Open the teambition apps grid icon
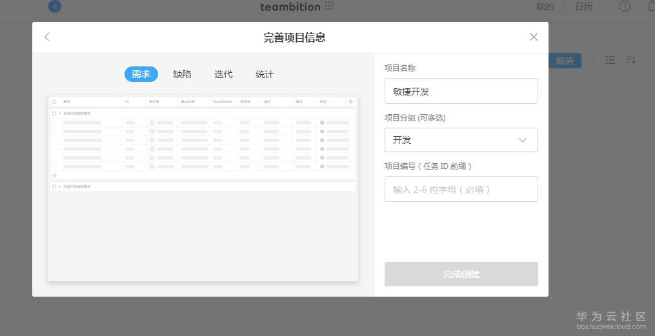 coord(329,6)
